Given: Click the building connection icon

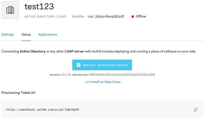Looking at the screenshot, I should [x=10, y=10].
